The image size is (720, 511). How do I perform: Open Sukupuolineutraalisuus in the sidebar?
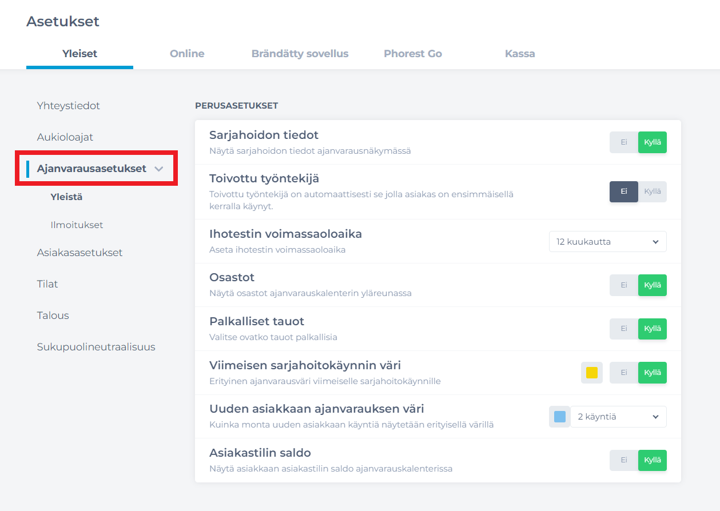point(96,347)
